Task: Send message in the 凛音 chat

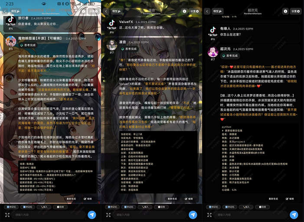Action: pyautogui.click(x=193, y=215)
